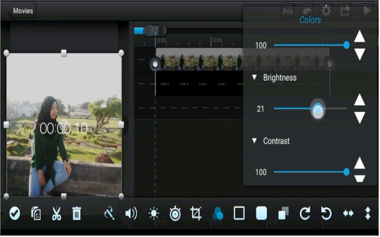Flip the clip vertically
380x237 pixels.
click(x=368, y=213)
